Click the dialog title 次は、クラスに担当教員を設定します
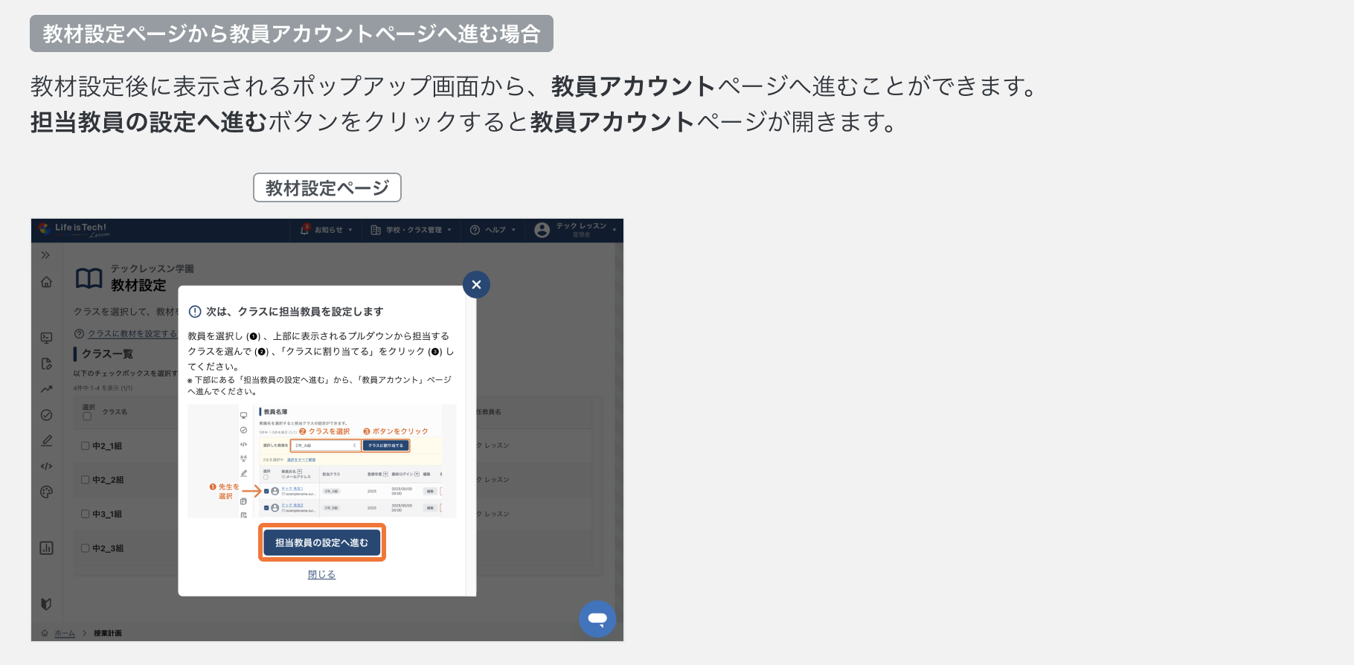 click(x=295, y=312)
